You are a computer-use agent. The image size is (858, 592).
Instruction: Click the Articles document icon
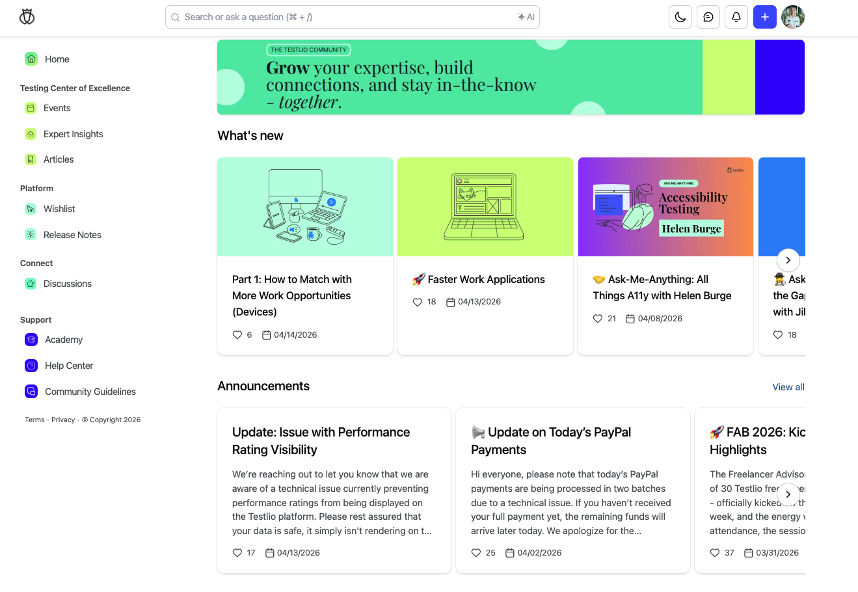coord(31,159)
